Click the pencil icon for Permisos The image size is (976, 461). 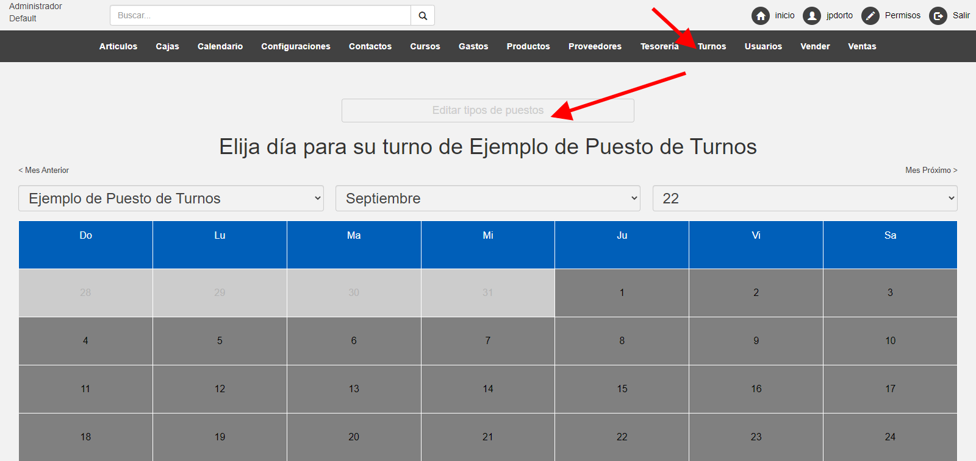click(870, 16)
